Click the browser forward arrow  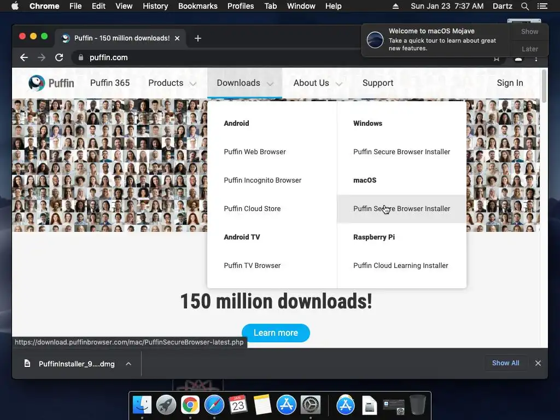pos(42,57)
